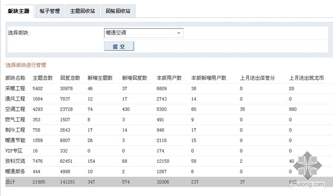Screen dimensions: 333x196
Task: Open the 通风工程 board
Action: tap(15, 99)
